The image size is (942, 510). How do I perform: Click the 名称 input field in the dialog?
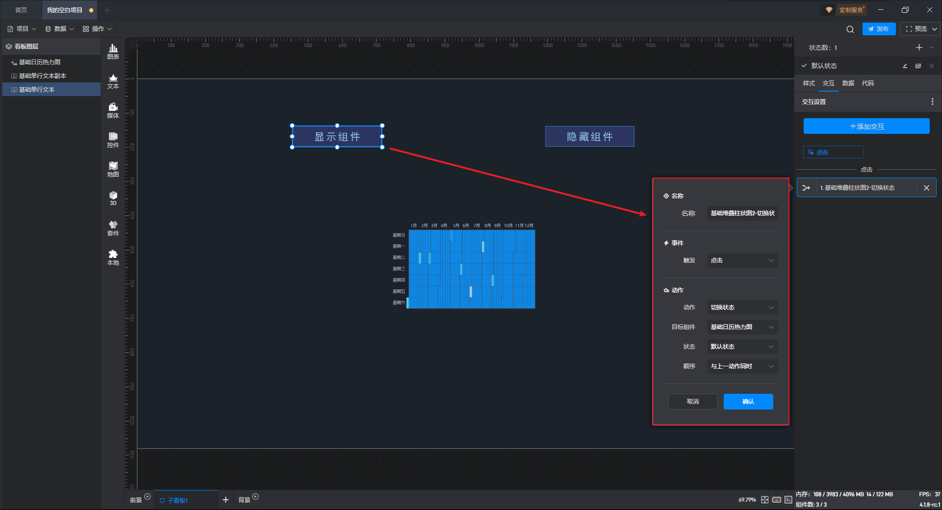742,213
